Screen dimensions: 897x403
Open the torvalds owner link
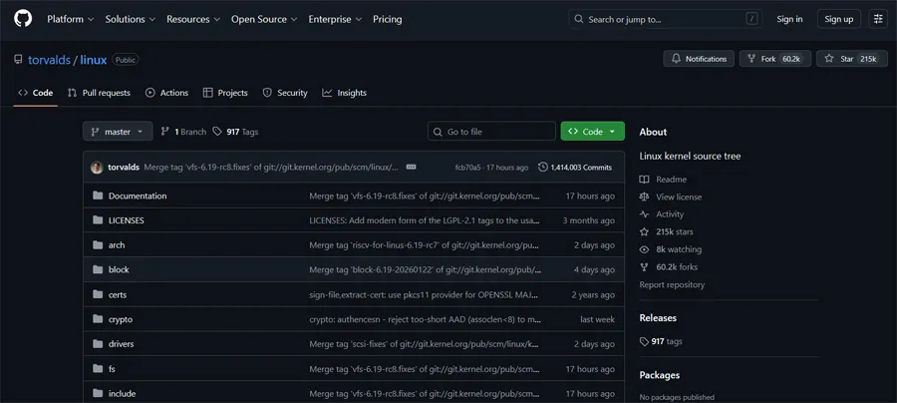click(49, 60)
